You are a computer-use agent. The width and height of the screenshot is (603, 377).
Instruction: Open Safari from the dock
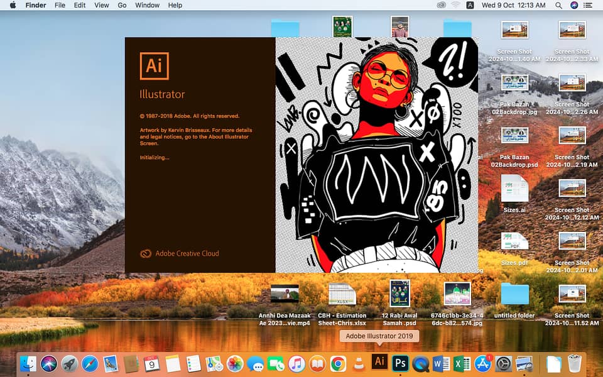(90, 363)
